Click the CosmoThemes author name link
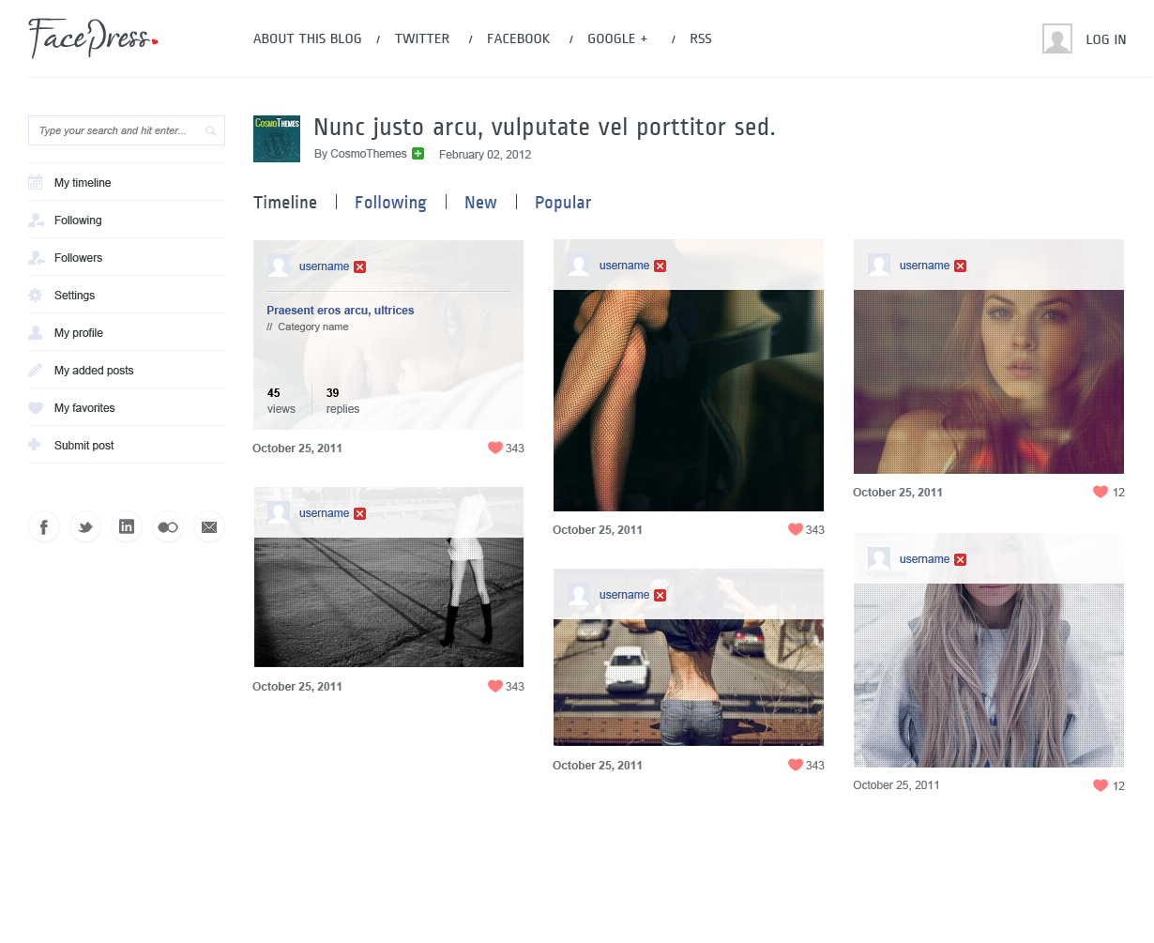This screenshot has width=1154, height=943. point(369,154)
